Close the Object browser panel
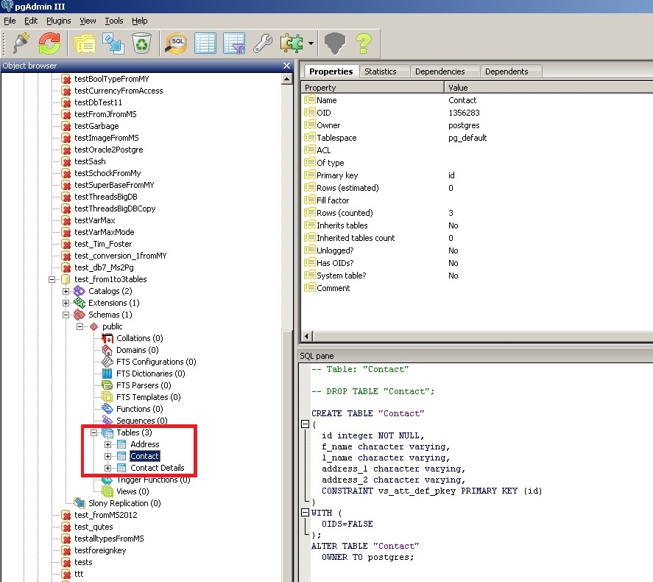The height and width of the screenshot is (582, 653). 286,66
